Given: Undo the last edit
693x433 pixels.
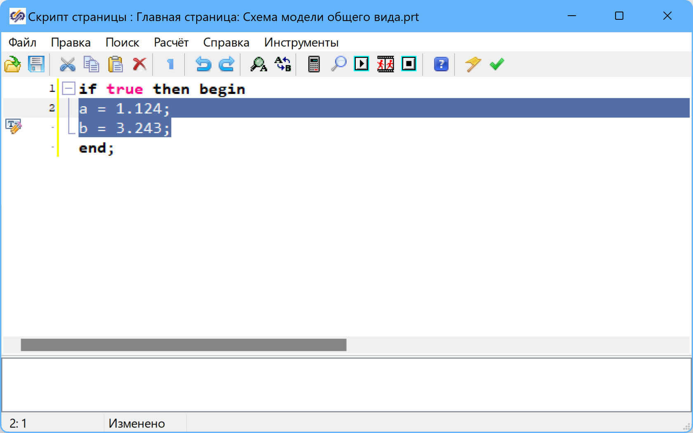Looking at the screenshot, I should pos(203,64).
